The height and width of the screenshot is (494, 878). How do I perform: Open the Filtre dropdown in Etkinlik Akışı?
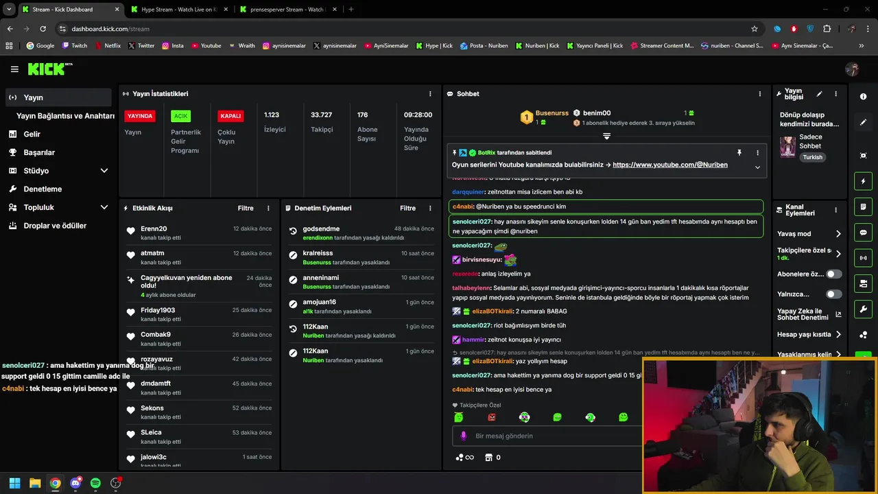(246, 208)
